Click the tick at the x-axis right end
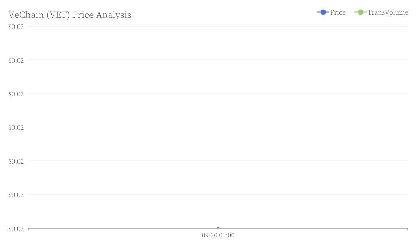The image size is (416, 249). 408,229
